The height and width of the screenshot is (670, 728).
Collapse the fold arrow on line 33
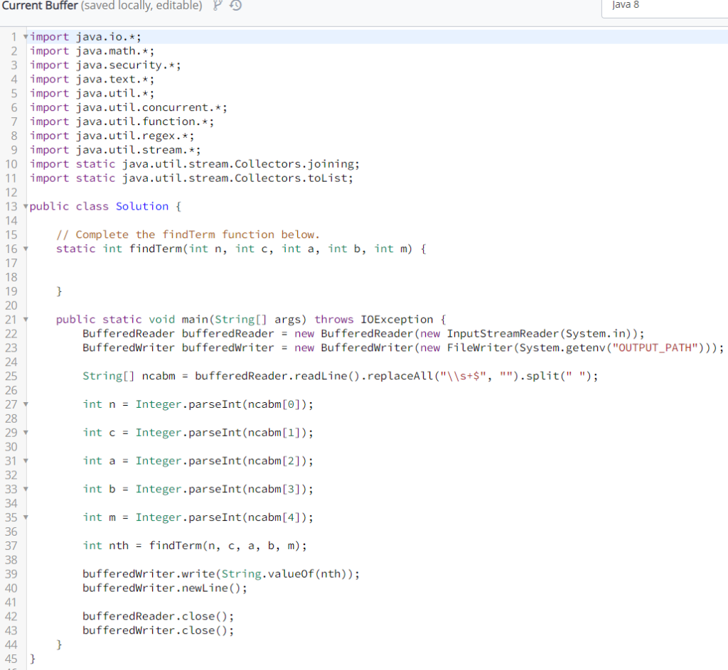[23, 489]
